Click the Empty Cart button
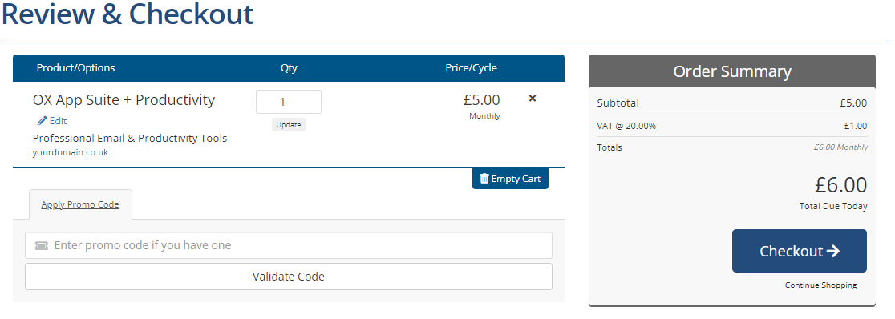The width and height of the screenshot is (895, 319). [510, 179]
